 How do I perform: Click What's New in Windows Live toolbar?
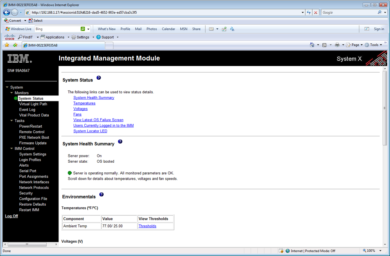coord(107,29)
